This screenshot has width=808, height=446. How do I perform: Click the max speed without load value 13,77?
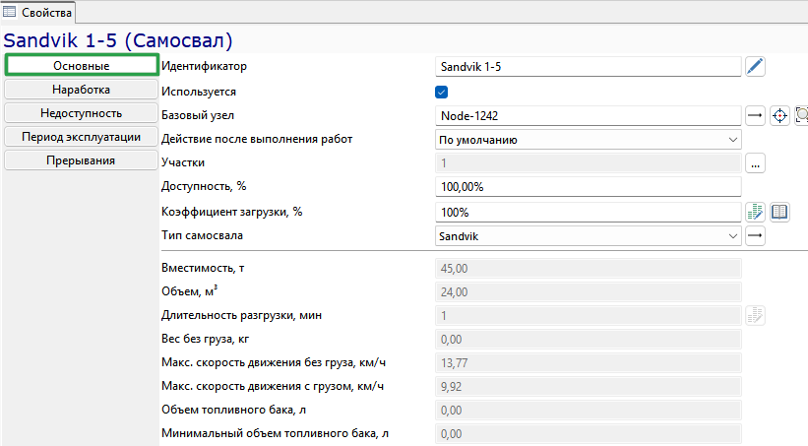click(588, 363)
